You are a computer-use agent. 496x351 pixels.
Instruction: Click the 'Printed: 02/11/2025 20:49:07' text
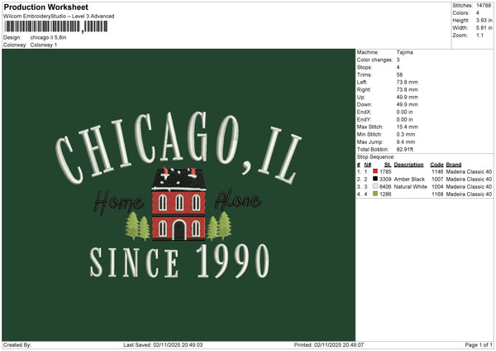point(329,344)
